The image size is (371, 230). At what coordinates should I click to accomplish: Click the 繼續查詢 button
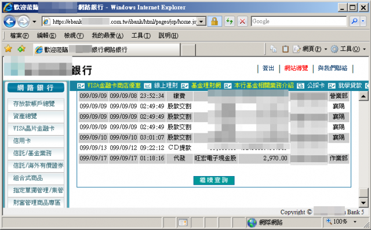click(214, 180)
